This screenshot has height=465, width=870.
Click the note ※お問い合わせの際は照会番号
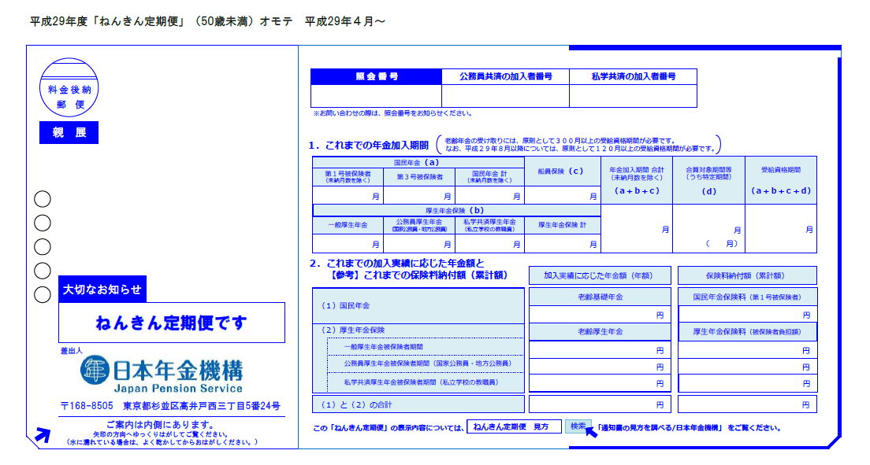tap(392, 113)
